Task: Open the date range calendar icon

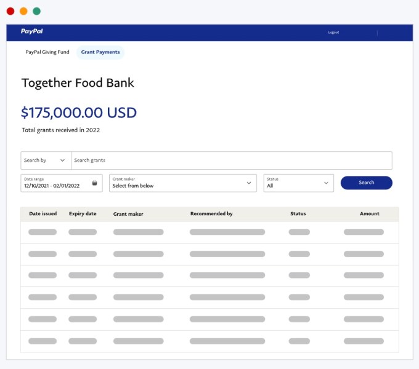Action: click(x=95, y=183)
